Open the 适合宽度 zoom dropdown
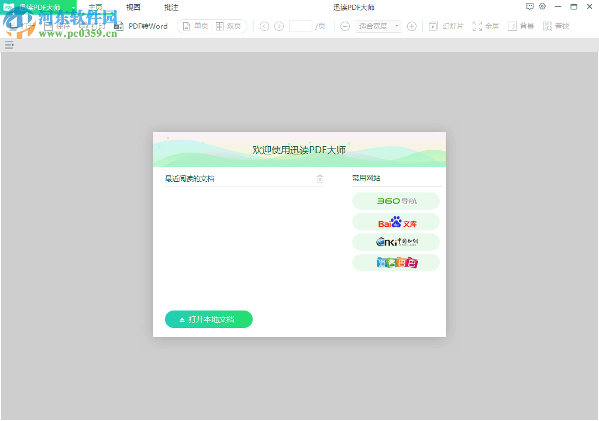 tap(378, 26)
